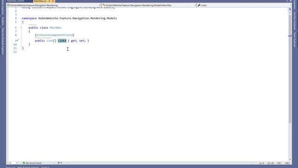Click the green No issues found check icon
Screen dimensions: 298x168
(x=24, y=163)
